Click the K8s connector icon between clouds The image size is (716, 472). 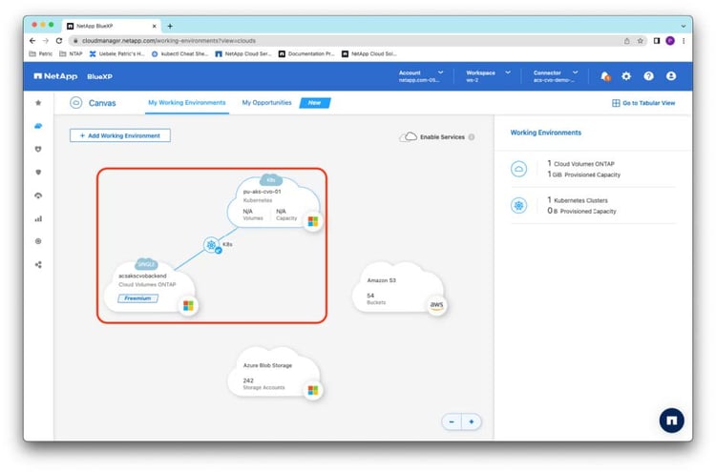tap(211, 245)
